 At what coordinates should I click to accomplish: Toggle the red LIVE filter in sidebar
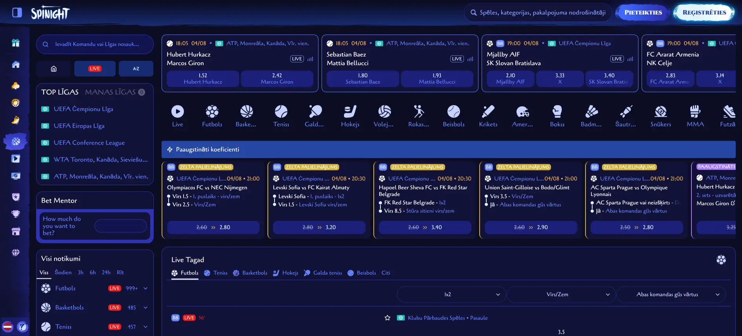95,69
